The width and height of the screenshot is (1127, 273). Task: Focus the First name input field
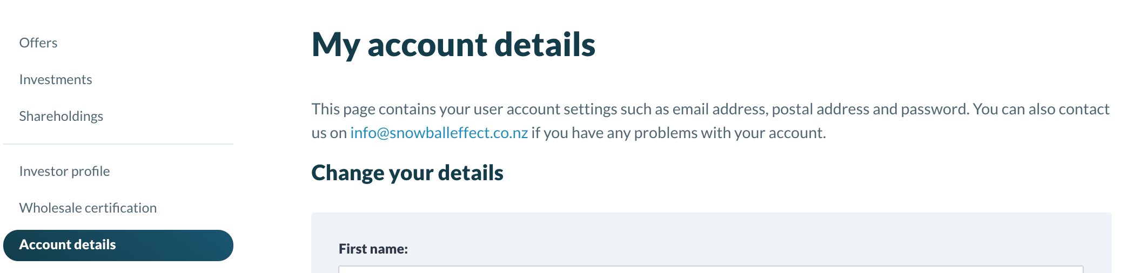pyautogui.click(x=710, y=269)
